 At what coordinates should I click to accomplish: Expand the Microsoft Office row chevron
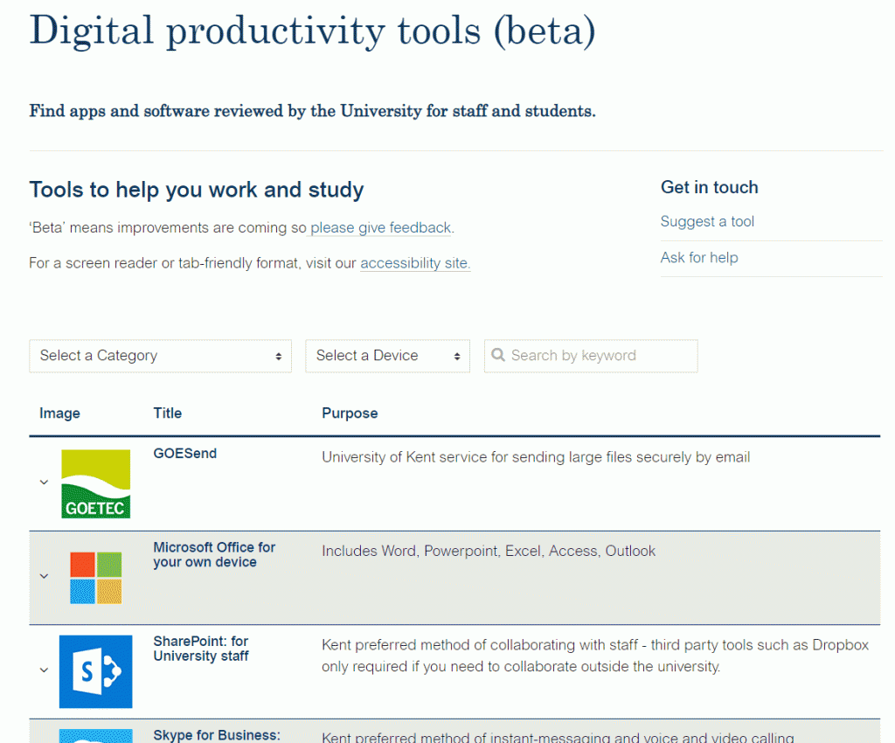coord(44,576)
